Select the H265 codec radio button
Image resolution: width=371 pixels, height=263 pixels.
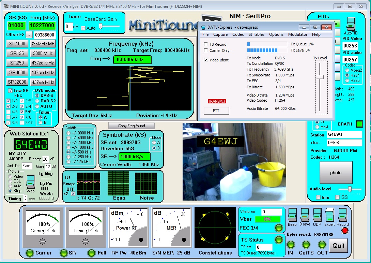click(347, 81)
